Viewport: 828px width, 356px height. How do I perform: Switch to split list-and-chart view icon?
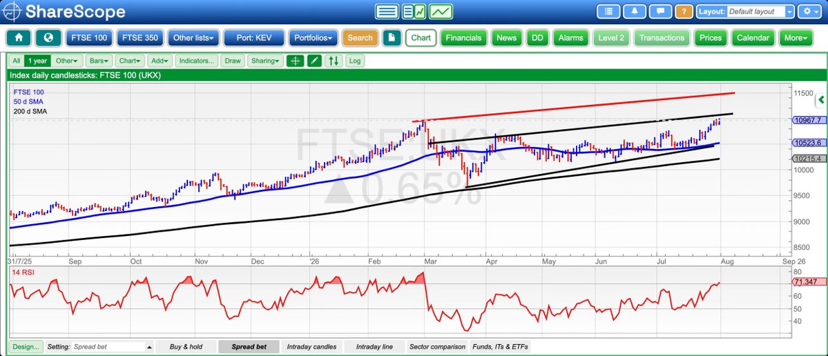tap(414, 12)
